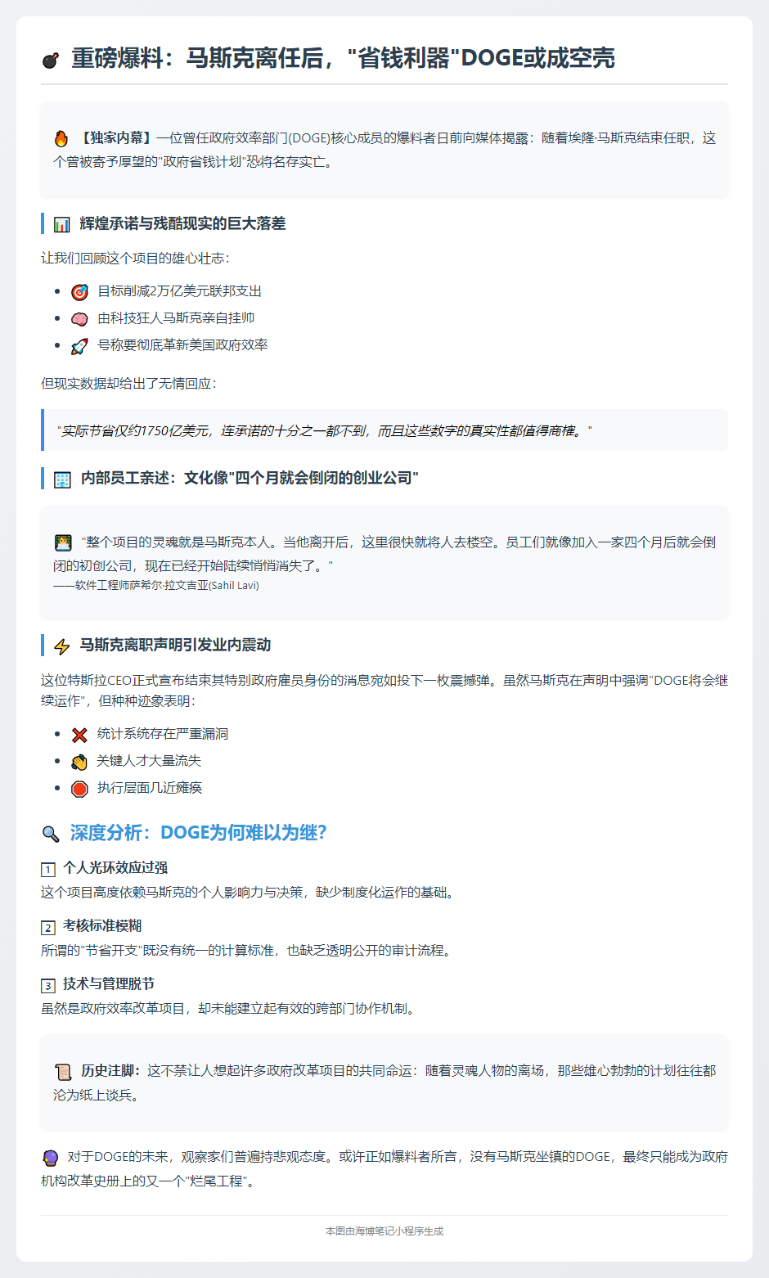Click the bar chart icon beside 辉煌承诺
Viewport: 769px width, 1278px height.
click(x=62, y=224)
